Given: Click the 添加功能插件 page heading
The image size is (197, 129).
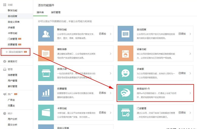Looking at the screenshot, I should point(46,5).
